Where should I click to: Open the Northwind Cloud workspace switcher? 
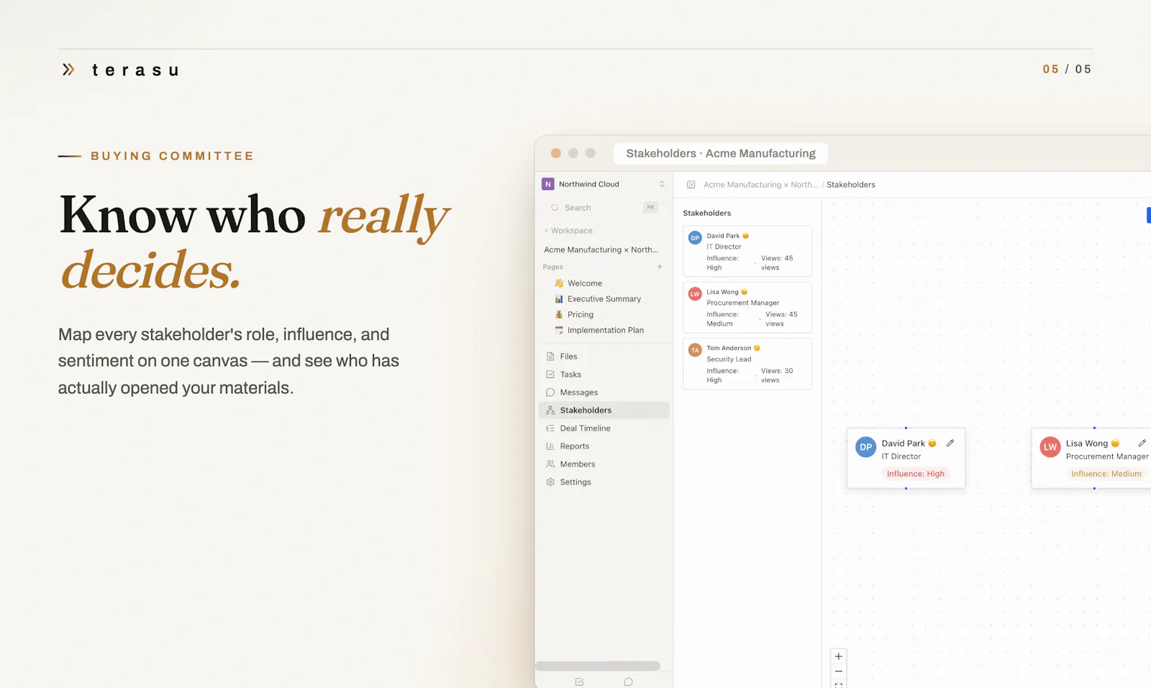(x=603, y=184)
